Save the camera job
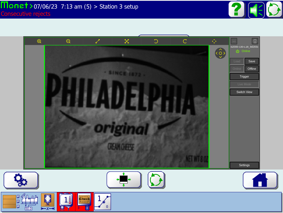Screen dimensions: 283x213 [252, 61]
